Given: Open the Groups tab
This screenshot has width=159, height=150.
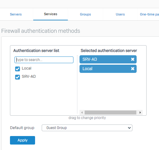Looking at the screenshot, I should click(85, 14).
